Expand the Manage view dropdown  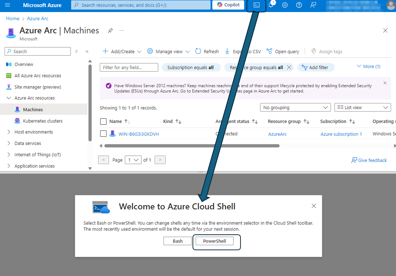168,51
